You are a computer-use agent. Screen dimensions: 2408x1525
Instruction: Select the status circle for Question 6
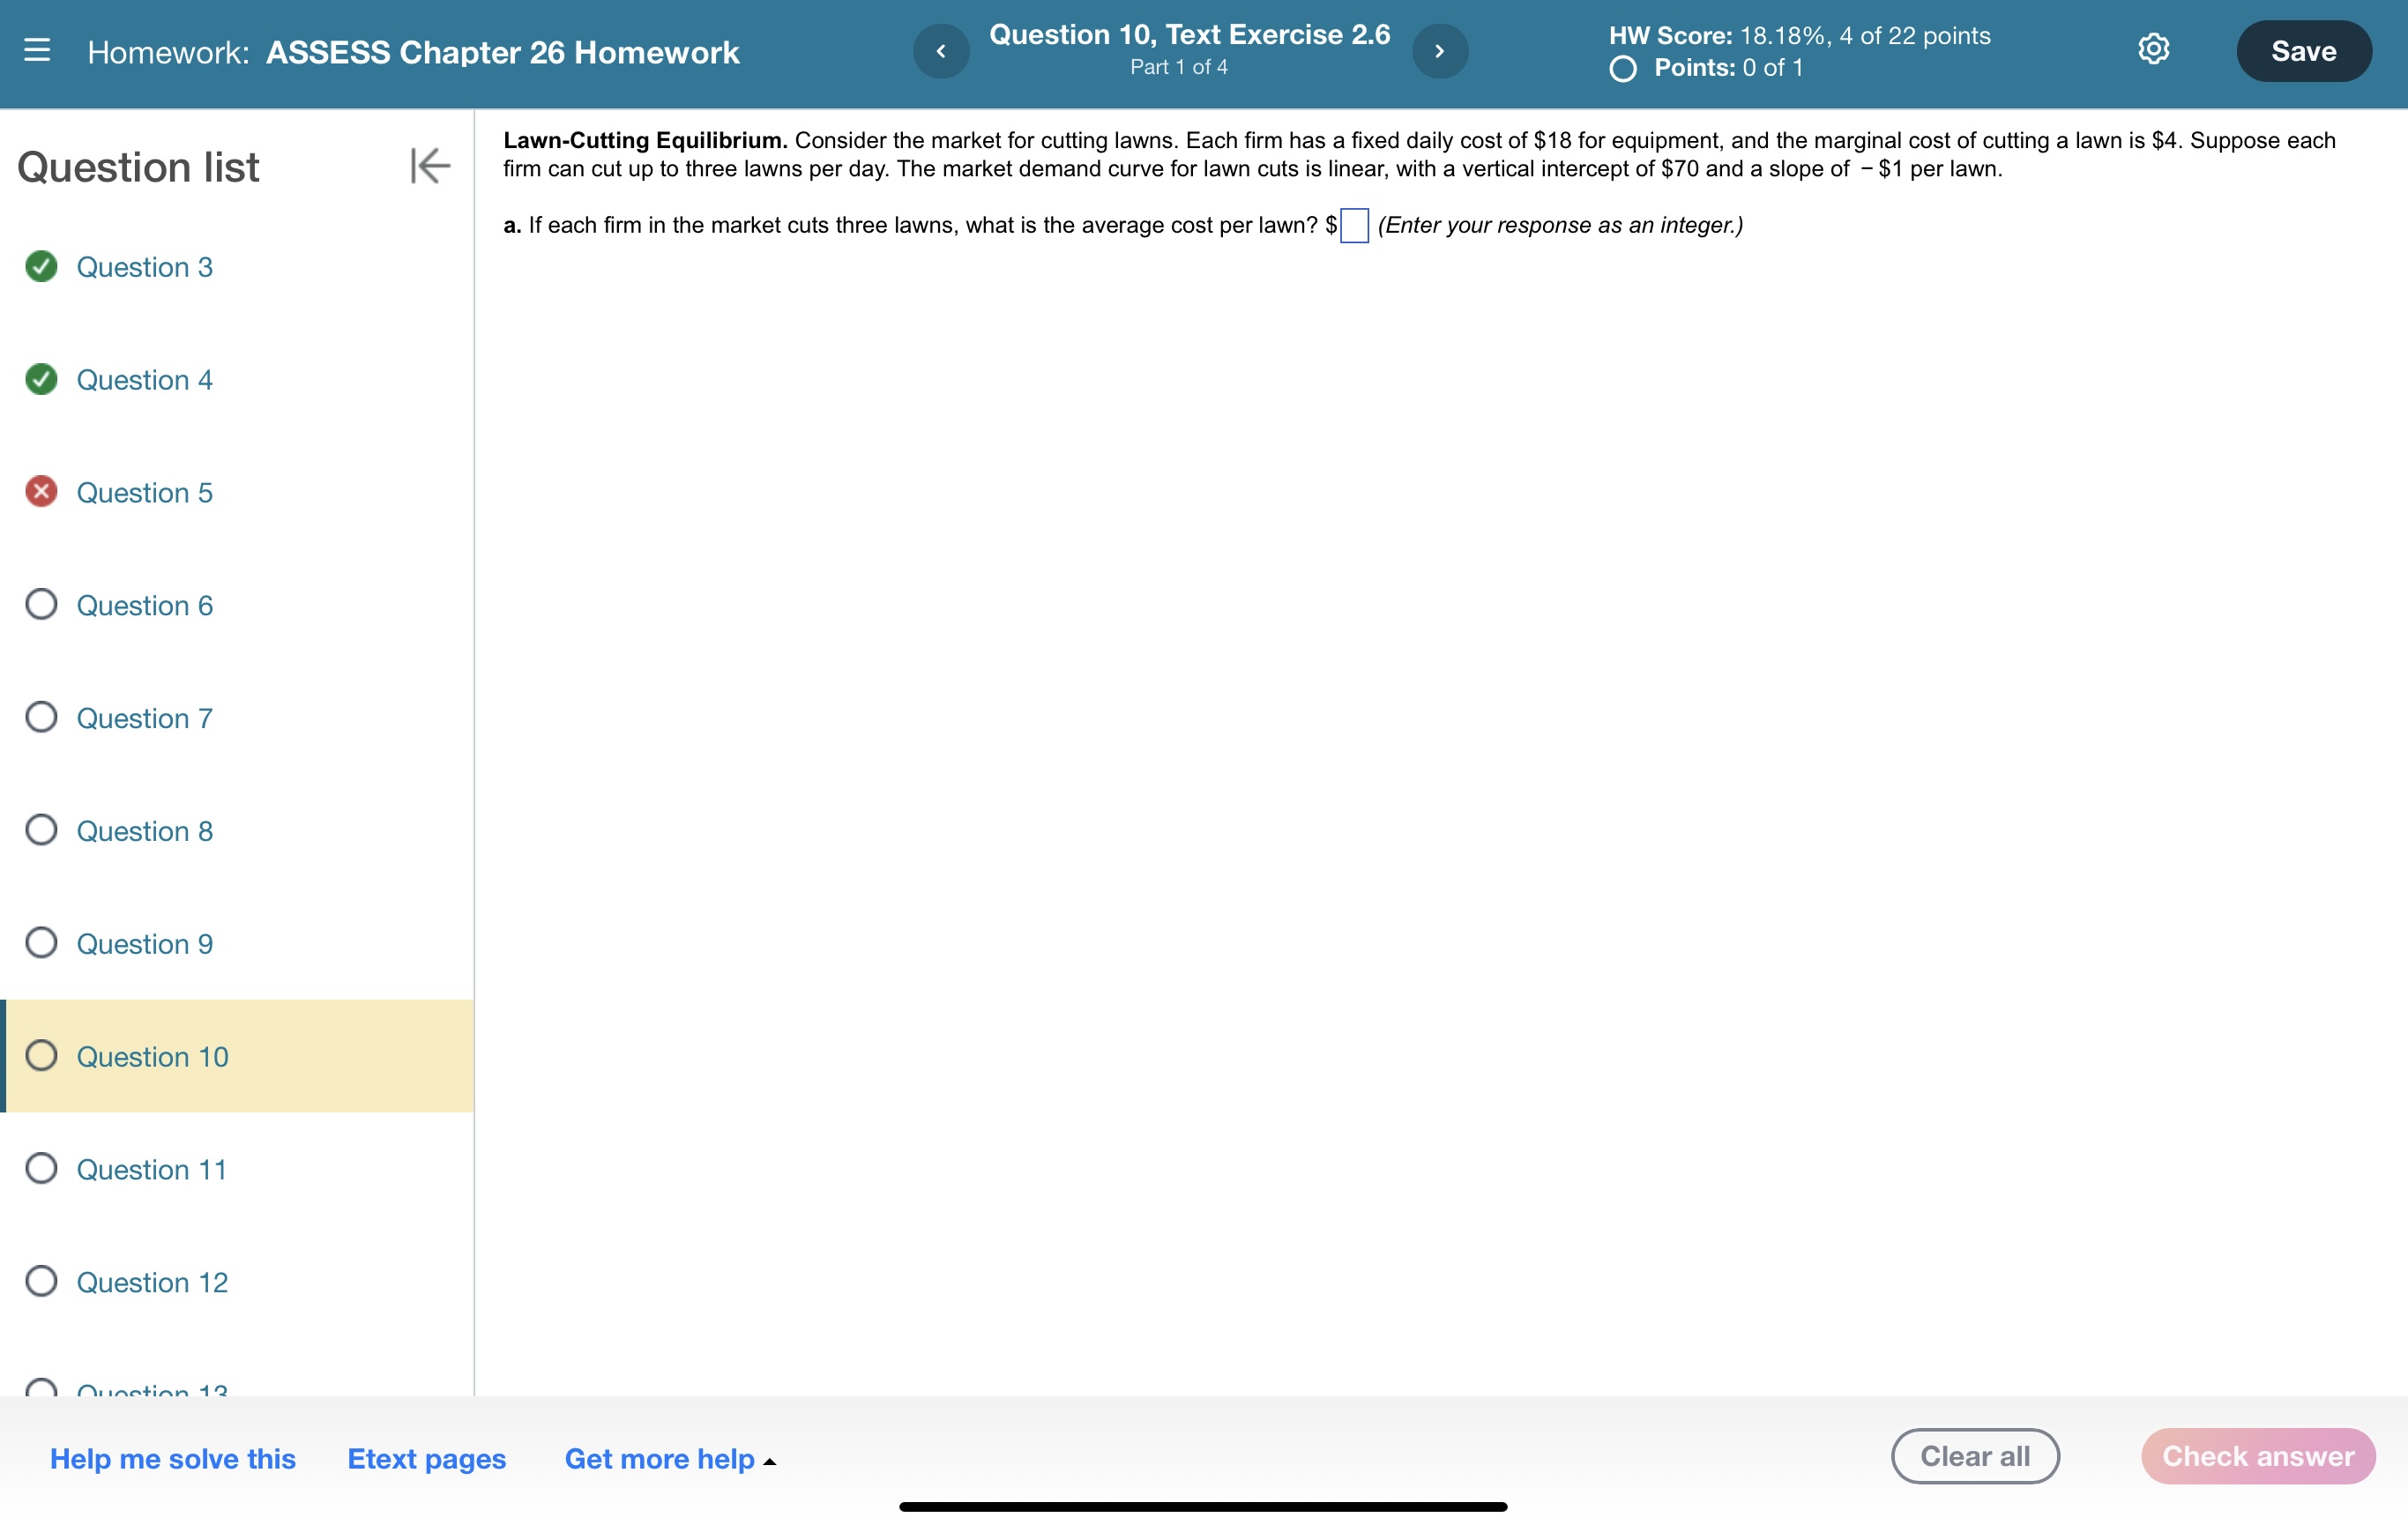pyautogui.click(x=41, y=605)
